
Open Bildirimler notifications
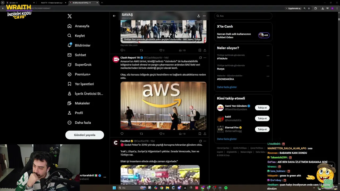[x=79, y=45]
